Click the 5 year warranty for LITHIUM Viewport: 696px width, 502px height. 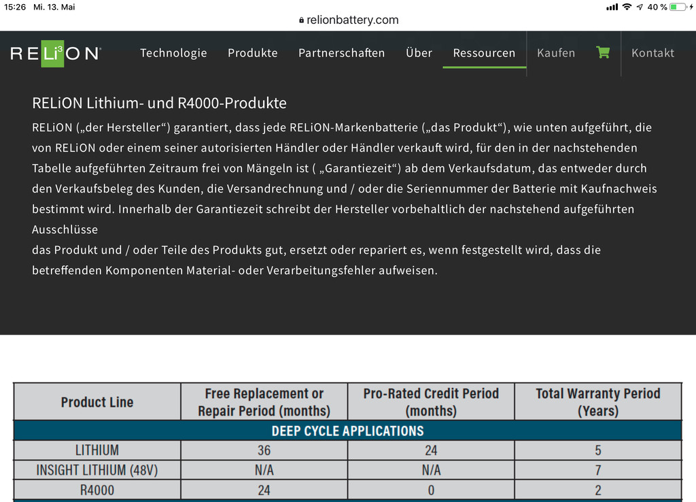(x=598, y=450)
